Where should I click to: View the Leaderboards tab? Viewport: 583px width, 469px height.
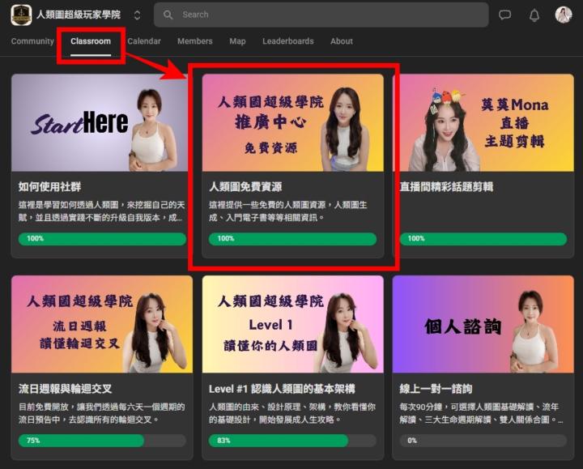coord(288,41)
